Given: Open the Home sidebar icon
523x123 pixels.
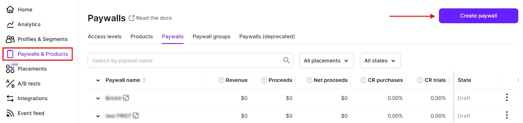Looking at the screenshot, I should pyautogui.click(x=10, y=9).
